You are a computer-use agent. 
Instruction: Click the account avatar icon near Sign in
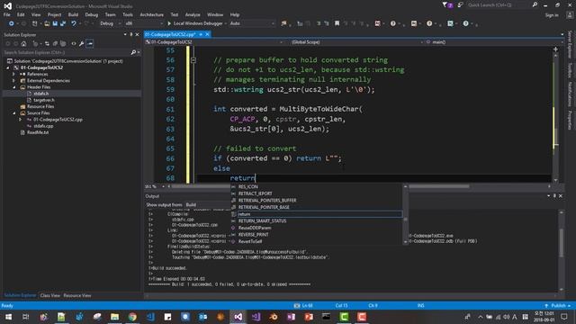pos(570,15)
